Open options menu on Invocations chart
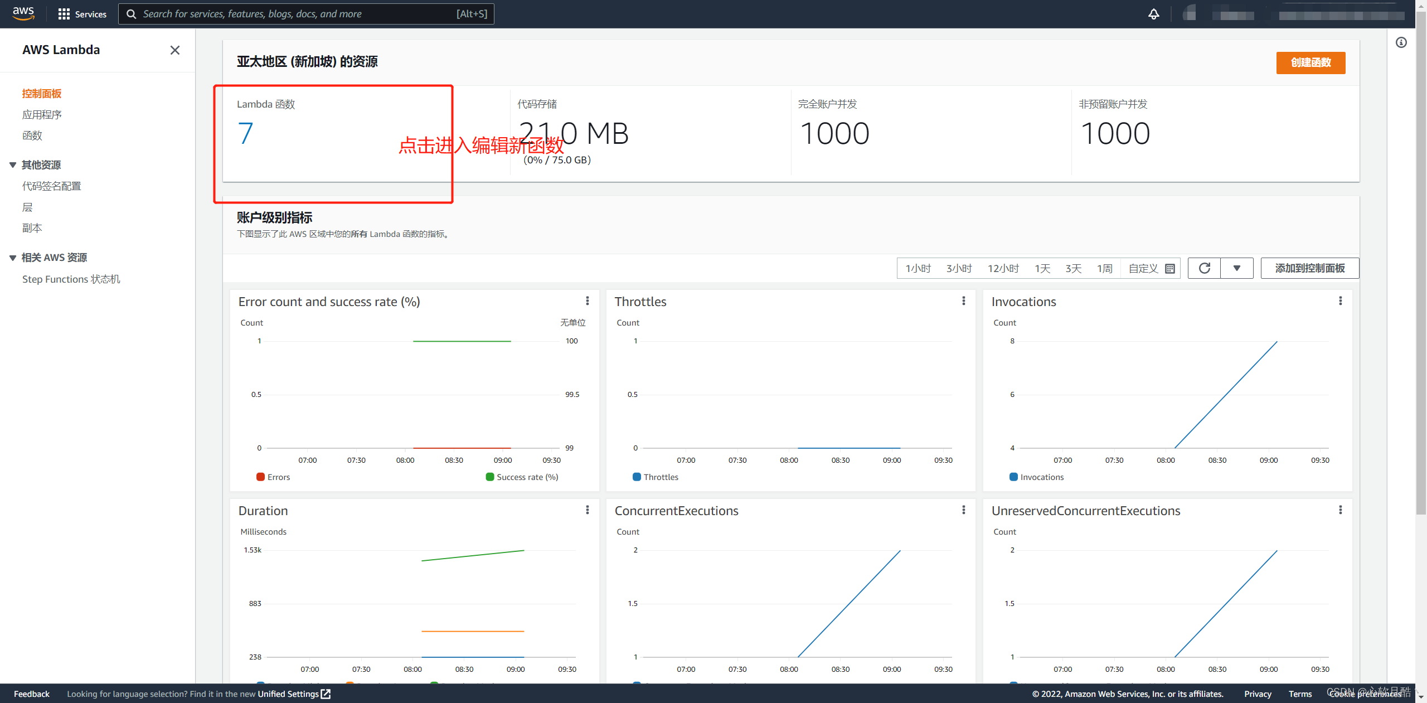 (x=1341, y=301)
